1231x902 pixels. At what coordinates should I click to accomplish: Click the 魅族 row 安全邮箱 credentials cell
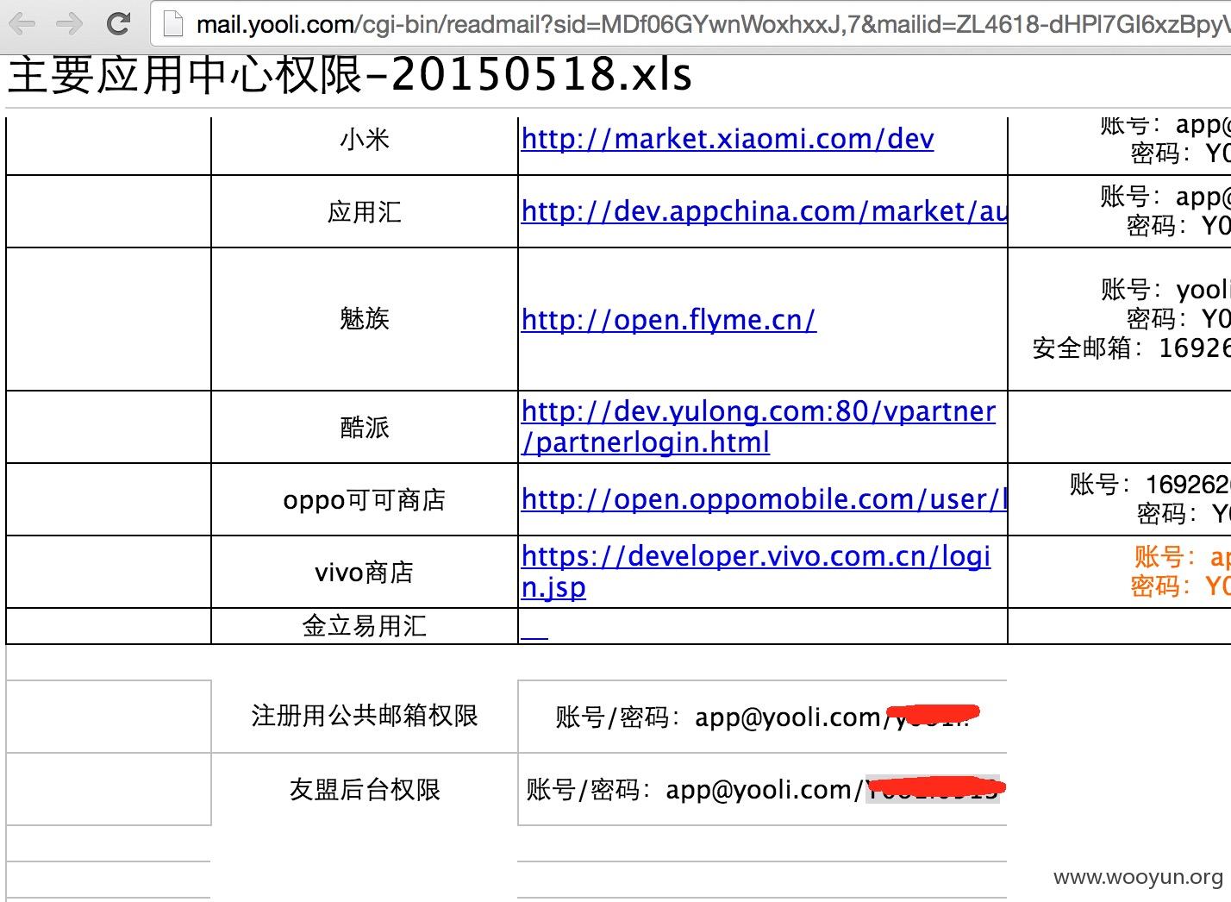click(1120, 319)
